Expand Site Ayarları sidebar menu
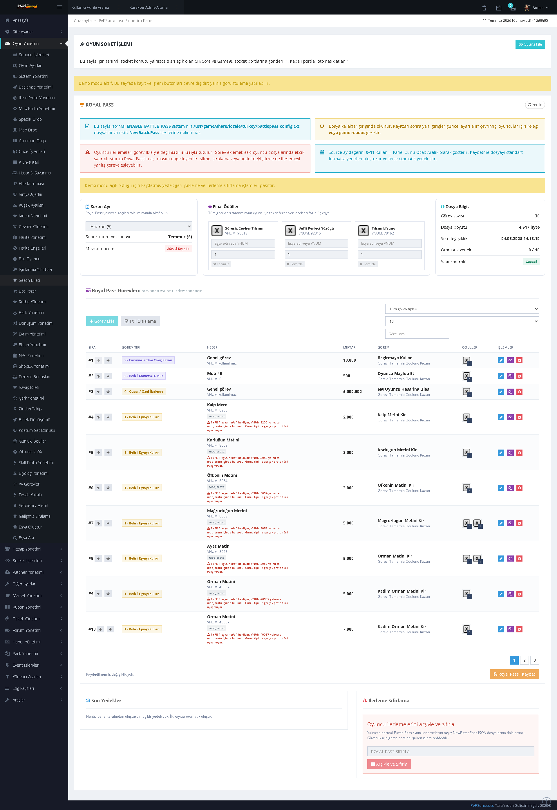Image resolution: width=557 pixels, height=810 pixels. (x=34, y=32)
